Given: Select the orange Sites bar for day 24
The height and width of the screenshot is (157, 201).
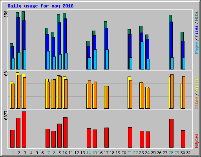Looking at the screenshot, I should [x=148, y=98].
